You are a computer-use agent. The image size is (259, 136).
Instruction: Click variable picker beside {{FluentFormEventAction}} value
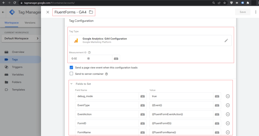tap(217, 114)
